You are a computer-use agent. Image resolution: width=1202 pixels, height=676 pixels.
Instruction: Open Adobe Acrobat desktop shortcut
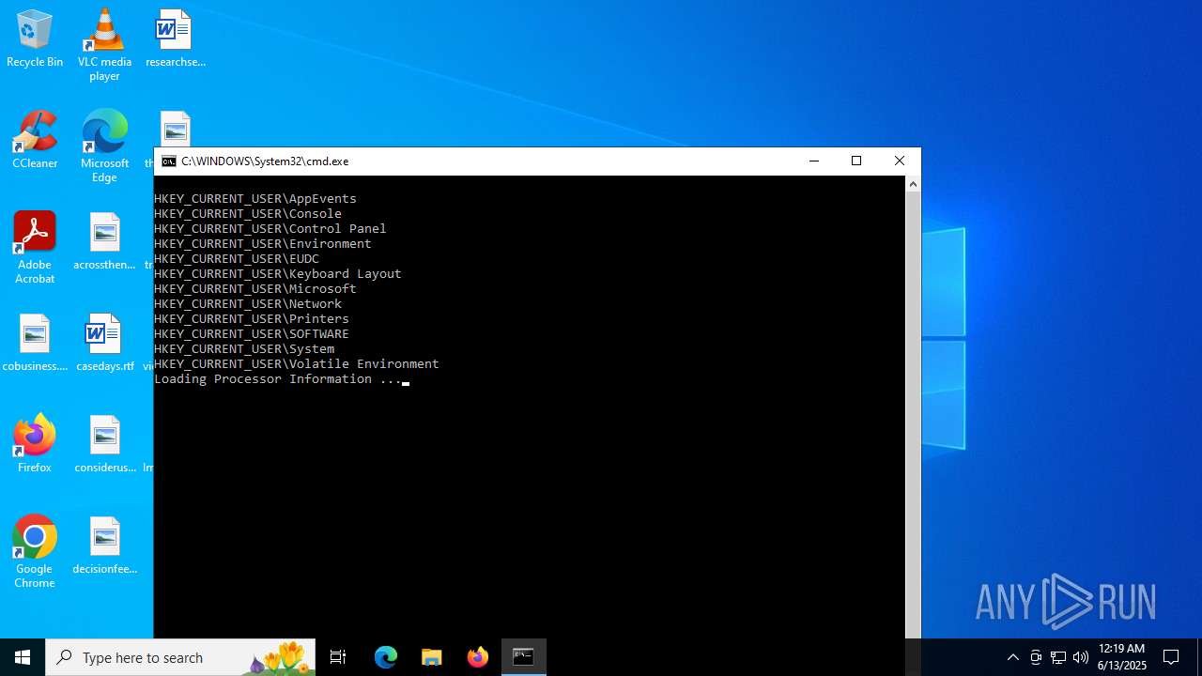pos(35,248)
